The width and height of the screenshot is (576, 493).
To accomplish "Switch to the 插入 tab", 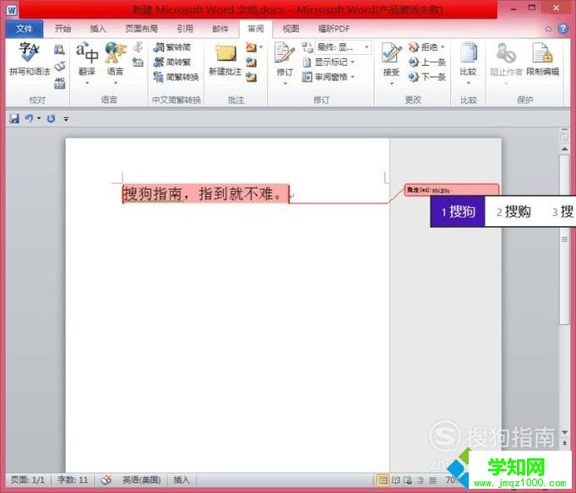I will pyautogui.click(x=98, y=29).
